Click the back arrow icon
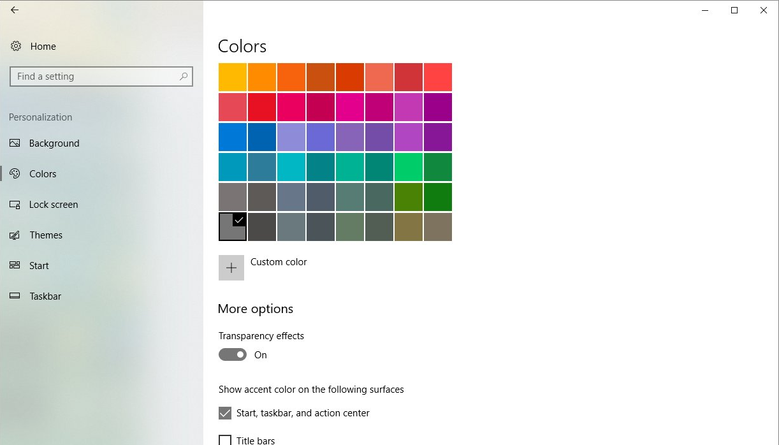Image resolution: width=779 pixels, height=445 pixels. point(15,10)
